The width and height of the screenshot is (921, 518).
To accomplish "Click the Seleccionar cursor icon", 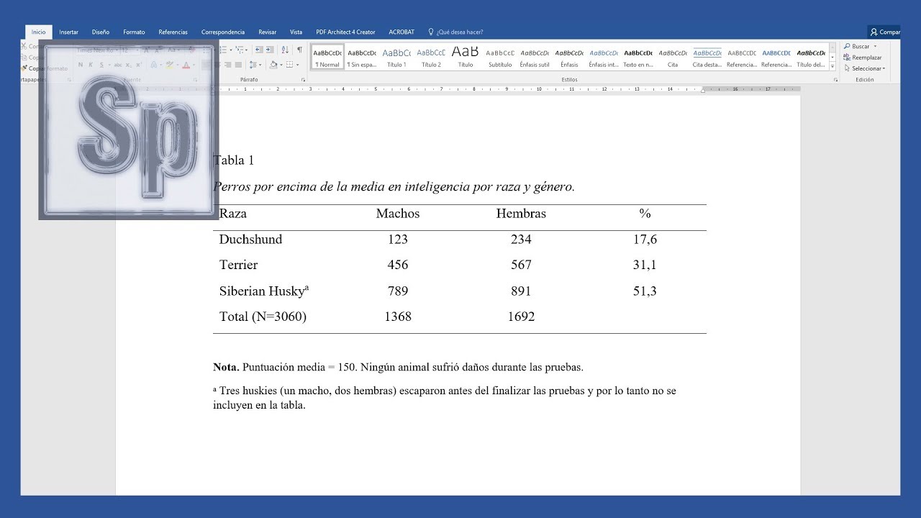I will [x=847, y=68].
